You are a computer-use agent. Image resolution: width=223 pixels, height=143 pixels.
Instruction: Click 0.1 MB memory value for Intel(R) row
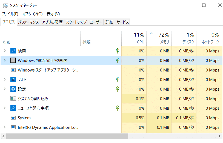163,127
